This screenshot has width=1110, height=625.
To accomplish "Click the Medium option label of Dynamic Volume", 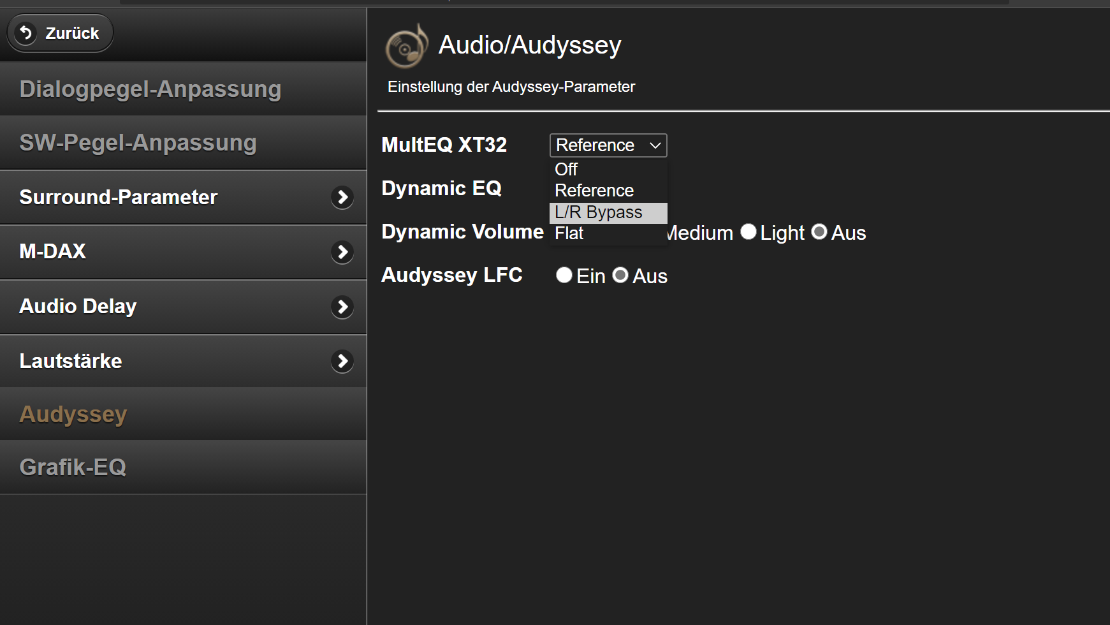I will tap(701, 233).
